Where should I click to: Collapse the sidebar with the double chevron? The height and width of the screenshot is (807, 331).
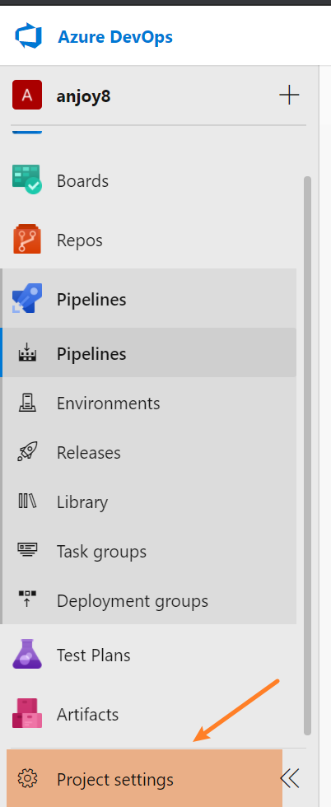(x=290, y=779)
